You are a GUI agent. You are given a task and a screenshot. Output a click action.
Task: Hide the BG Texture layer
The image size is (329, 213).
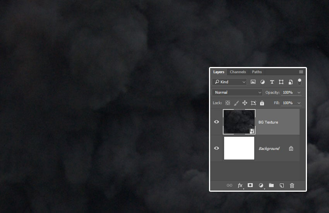coord(216,122)
